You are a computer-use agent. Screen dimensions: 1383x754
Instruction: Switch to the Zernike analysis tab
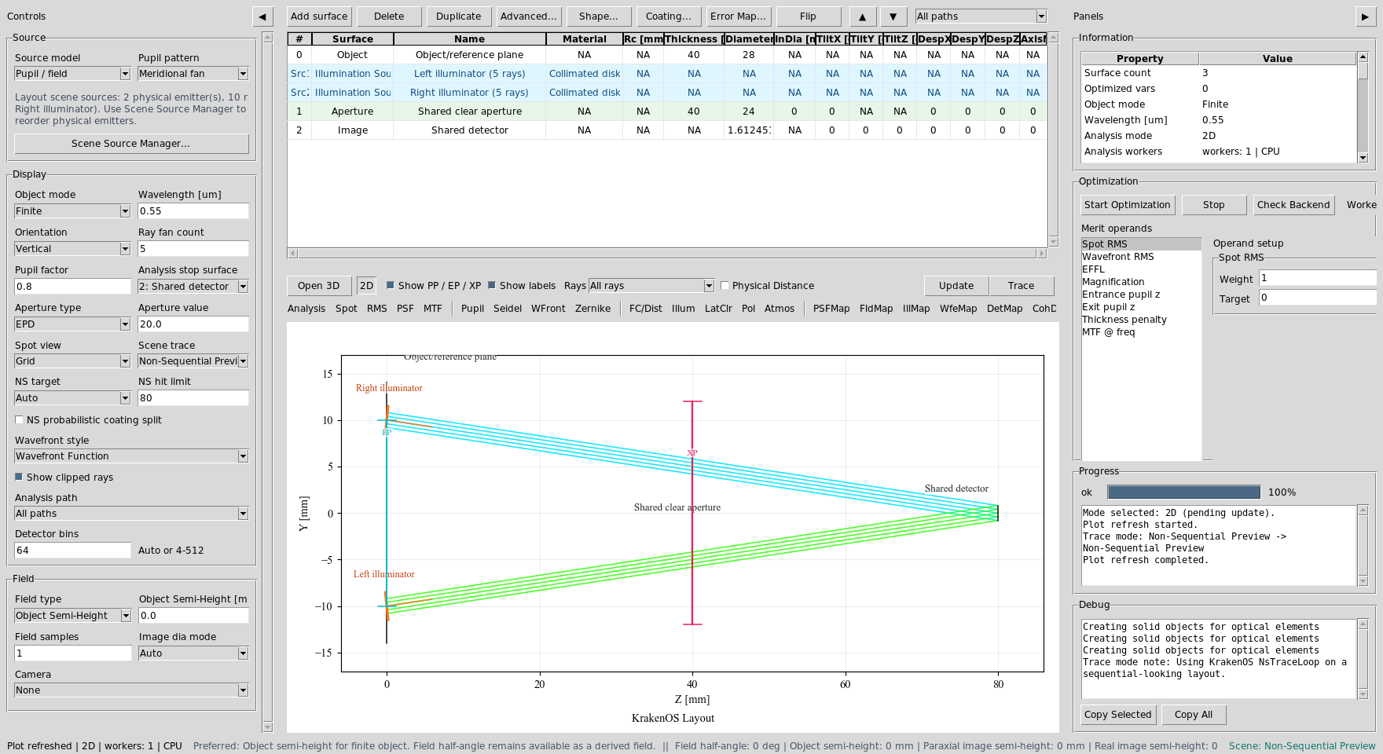pyautogui.click(x=592, y=309)
